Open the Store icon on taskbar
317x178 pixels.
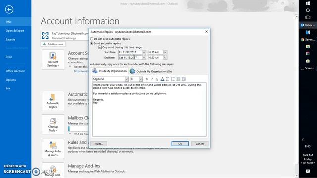pos(308,61)
